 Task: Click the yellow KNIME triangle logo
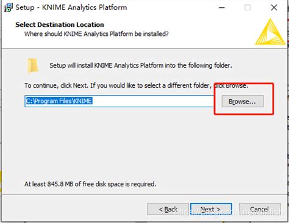pyautogui.click(x=270, y=32)
